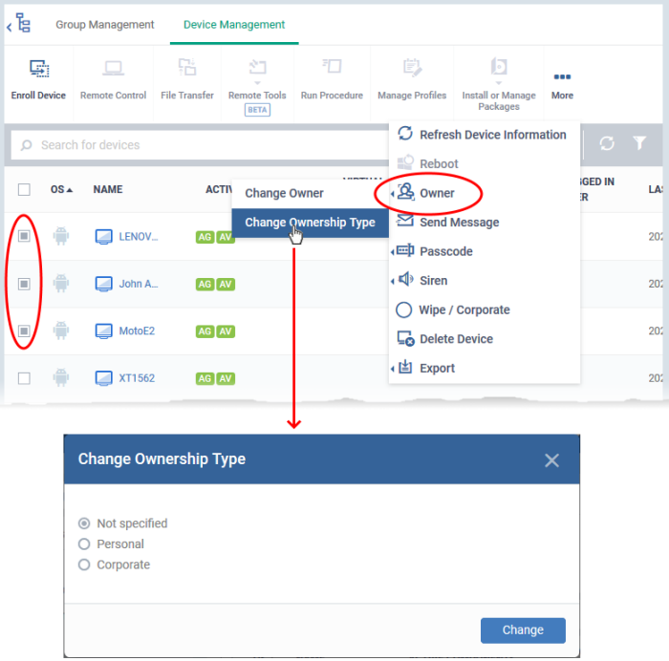
Task: Click the AV badge in John A row
Action: tap(226, 284)
